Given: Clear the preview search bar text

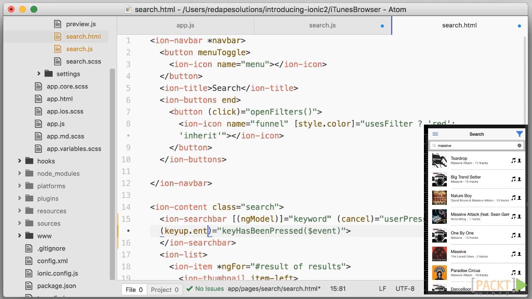Looking at the screenshot, I should click(x=519, y=145).
